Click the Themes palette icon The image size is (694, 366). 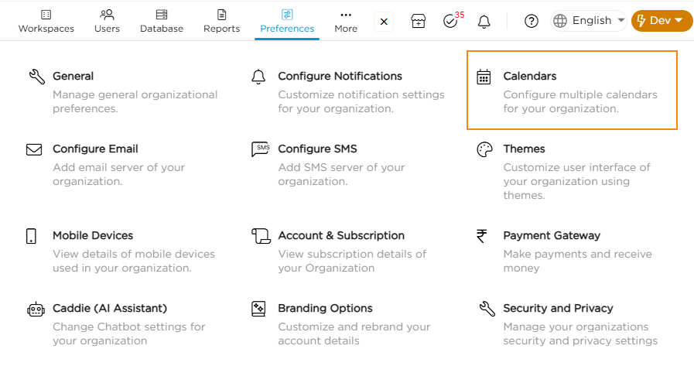click(484, 149)
